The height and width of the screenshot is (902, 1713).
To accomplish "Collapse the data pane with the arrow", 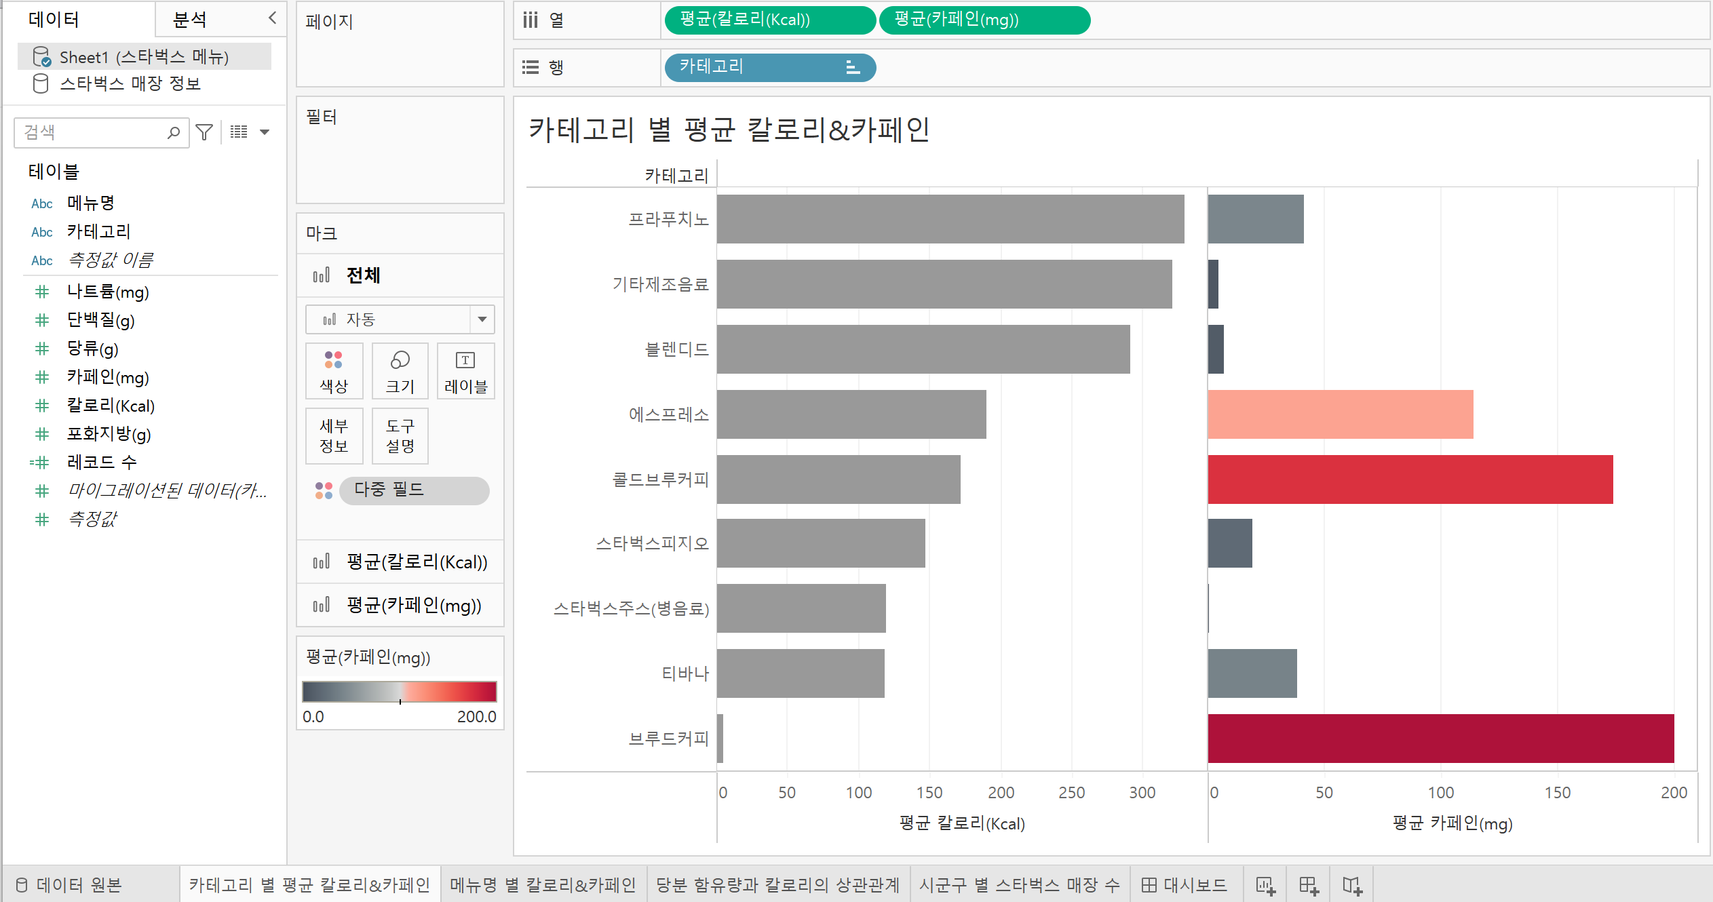I will coord(273,18).
